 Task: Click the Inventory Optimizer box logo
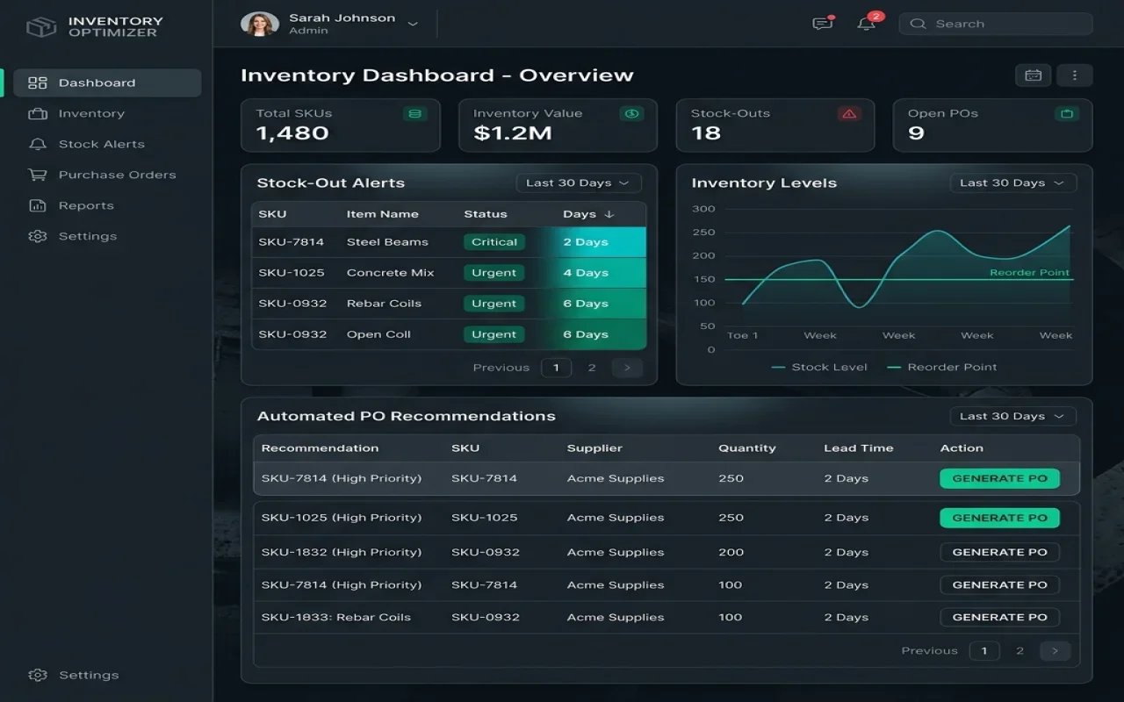[x=41, y=27]
